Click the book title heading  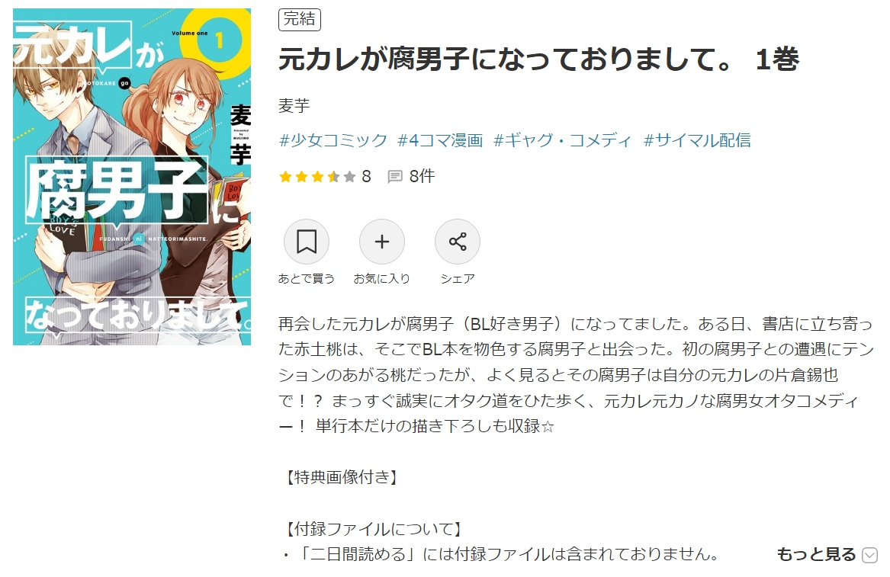(x=538, y=59)
